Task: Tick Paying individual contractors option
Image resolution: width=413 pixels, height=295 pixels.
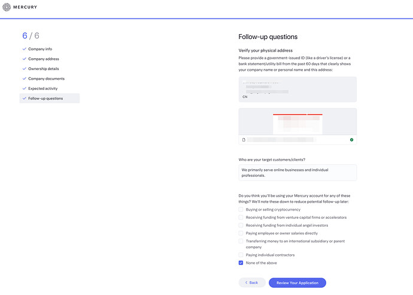Action: tap(241, 255)
